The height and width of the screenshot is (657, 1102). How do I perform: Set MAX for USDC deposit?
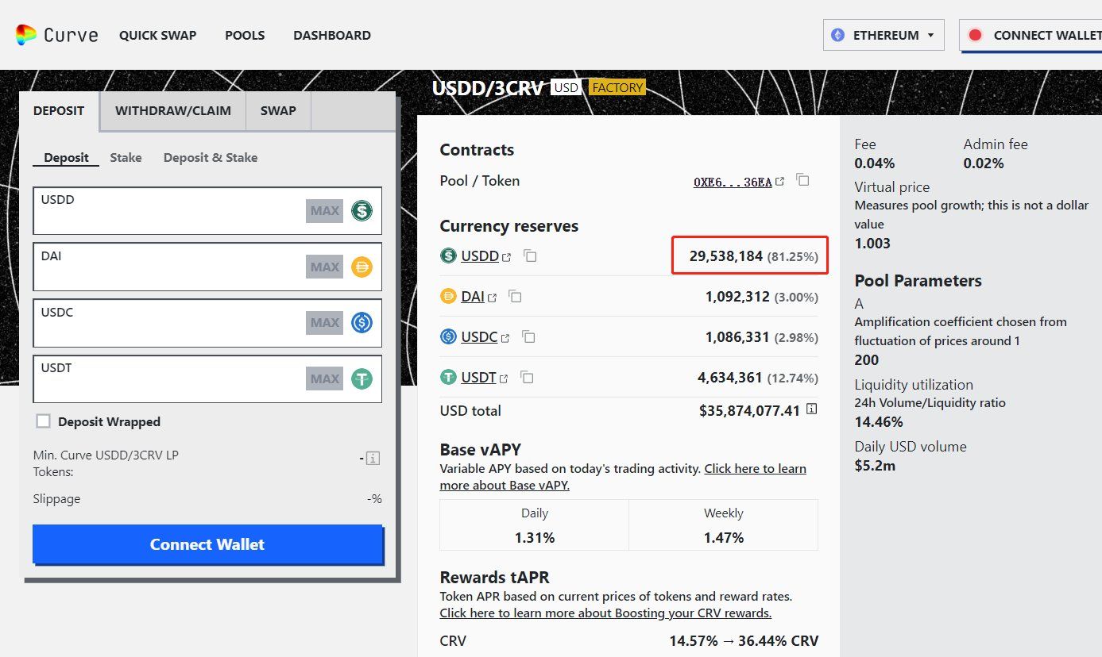point(324,323)
